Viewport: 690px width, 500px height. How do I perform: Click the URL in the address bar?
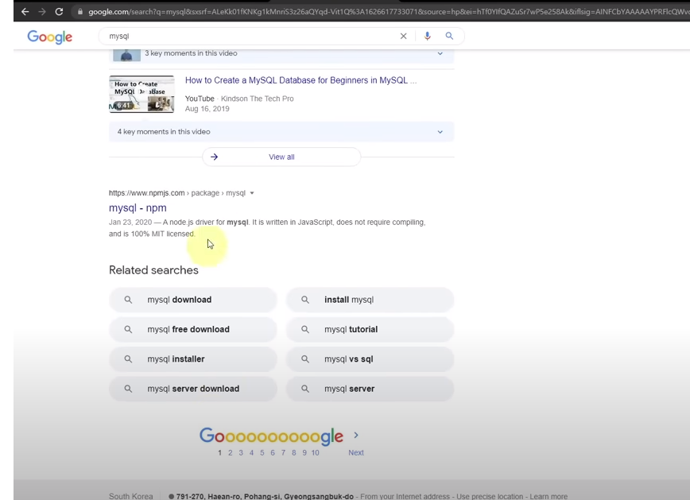tap(389, 12)
